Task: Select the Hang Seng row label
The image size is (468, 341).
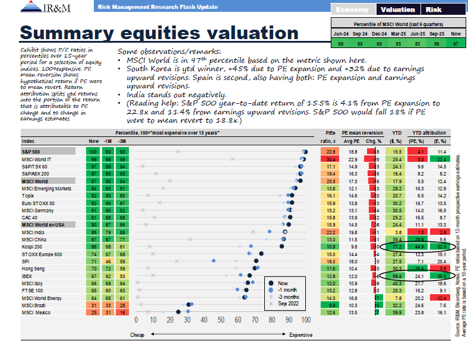Action: tap(33, 269)
